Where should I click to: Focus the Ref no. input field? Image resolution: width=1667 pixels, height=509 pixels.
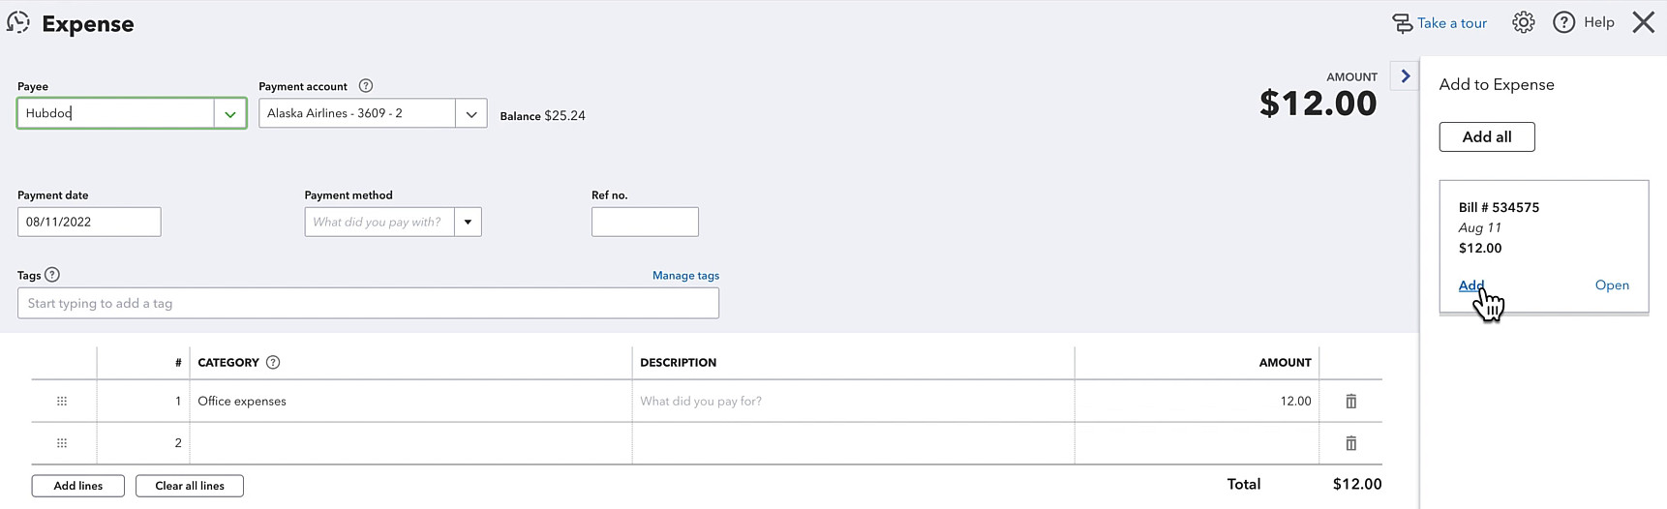(645, 222)
